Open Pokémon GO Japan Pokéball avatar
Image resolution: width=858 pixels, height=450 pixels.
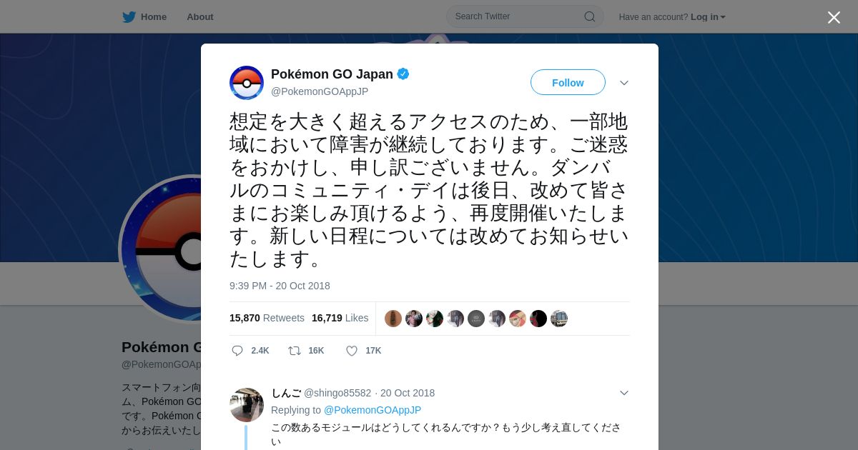point(247,83)
